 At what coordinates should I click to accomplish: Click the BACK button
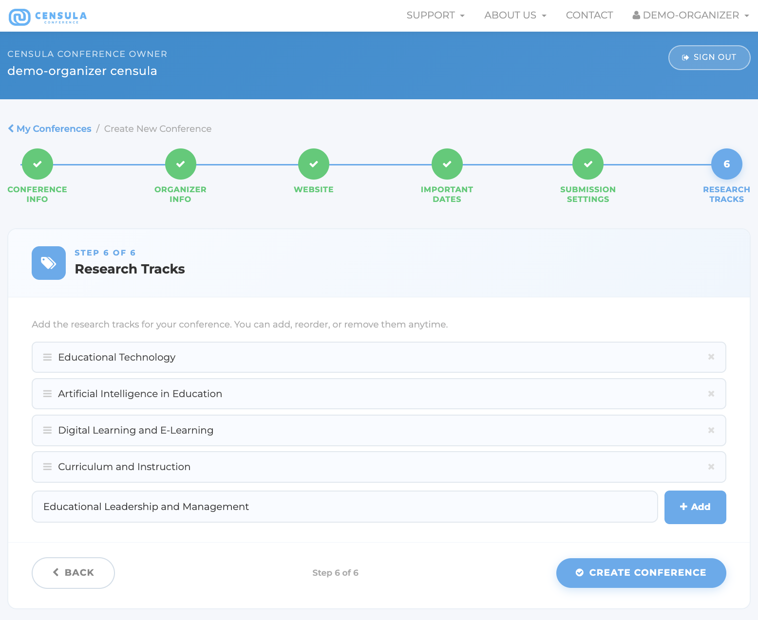coord(73,573)
